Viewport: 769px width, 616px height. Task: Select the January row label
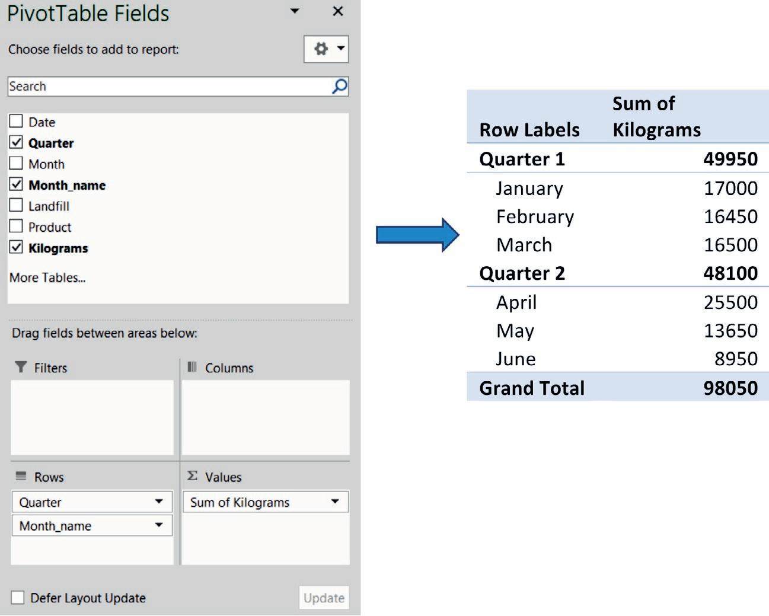(529, 188)
